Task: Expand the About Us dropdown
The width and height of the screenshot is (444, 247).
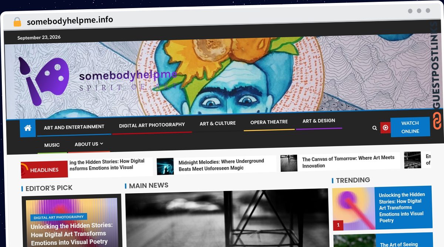Action: coord(89,144)
